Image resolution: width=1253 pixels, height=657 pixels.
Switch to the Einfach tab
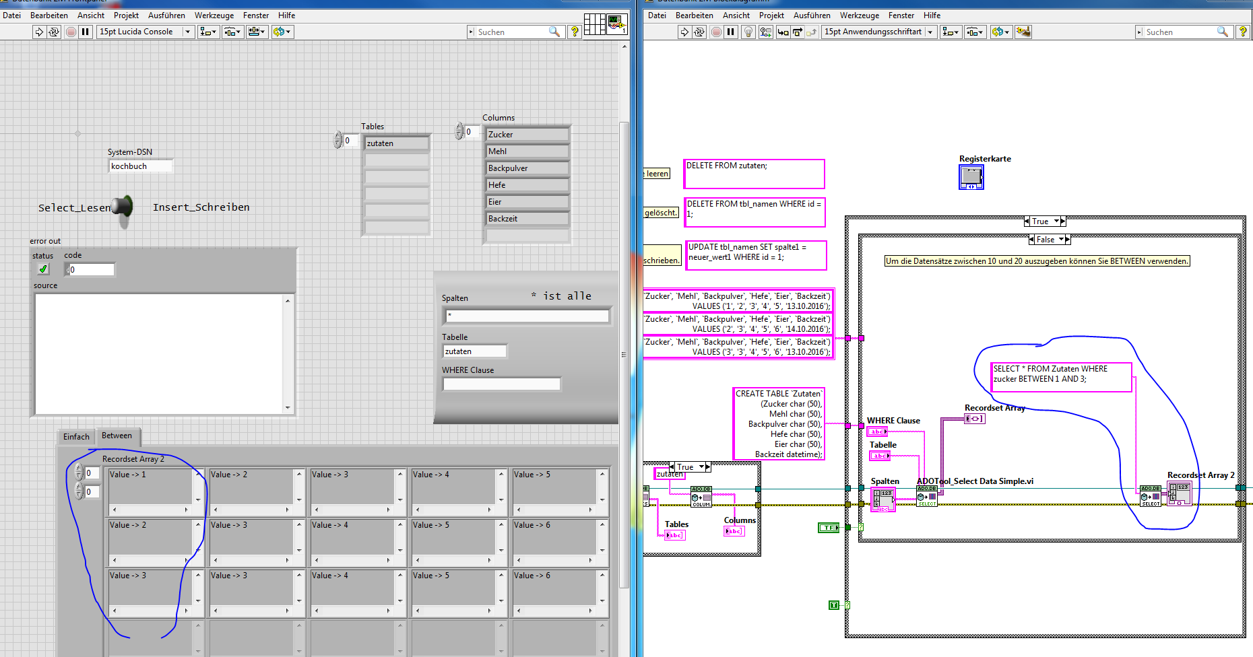click(x=76, y=437)
